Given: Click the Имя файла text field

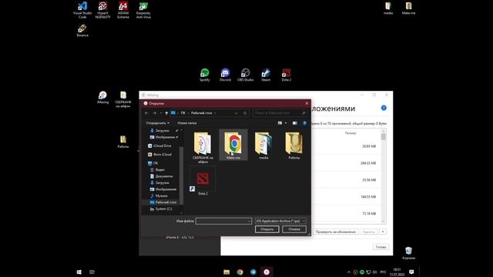Looking at the screenshot, I should [223, 221].
